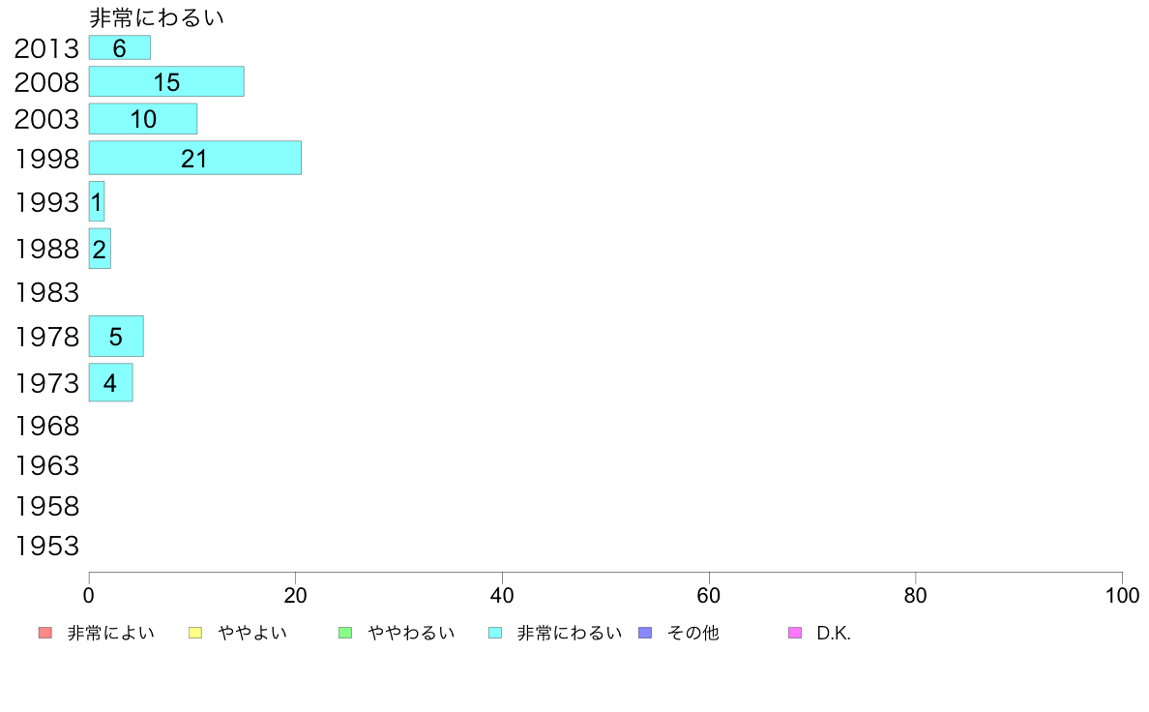
Task: Select the 2013 bar showing 6
Action: (119, 47)
